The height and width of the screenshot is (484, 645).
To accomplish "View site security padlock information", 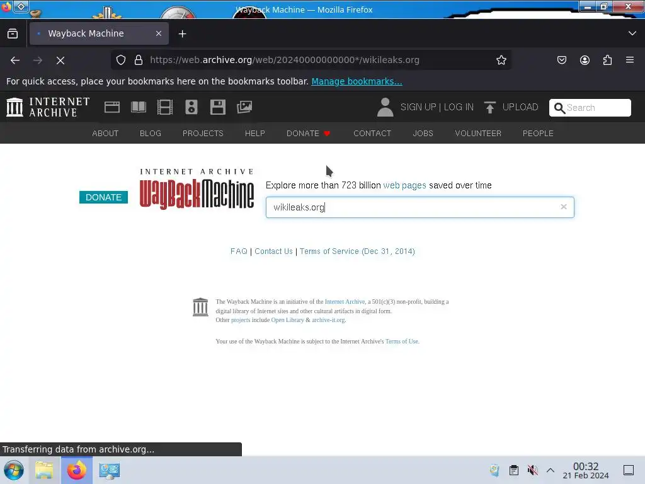I will click(139, 60).
